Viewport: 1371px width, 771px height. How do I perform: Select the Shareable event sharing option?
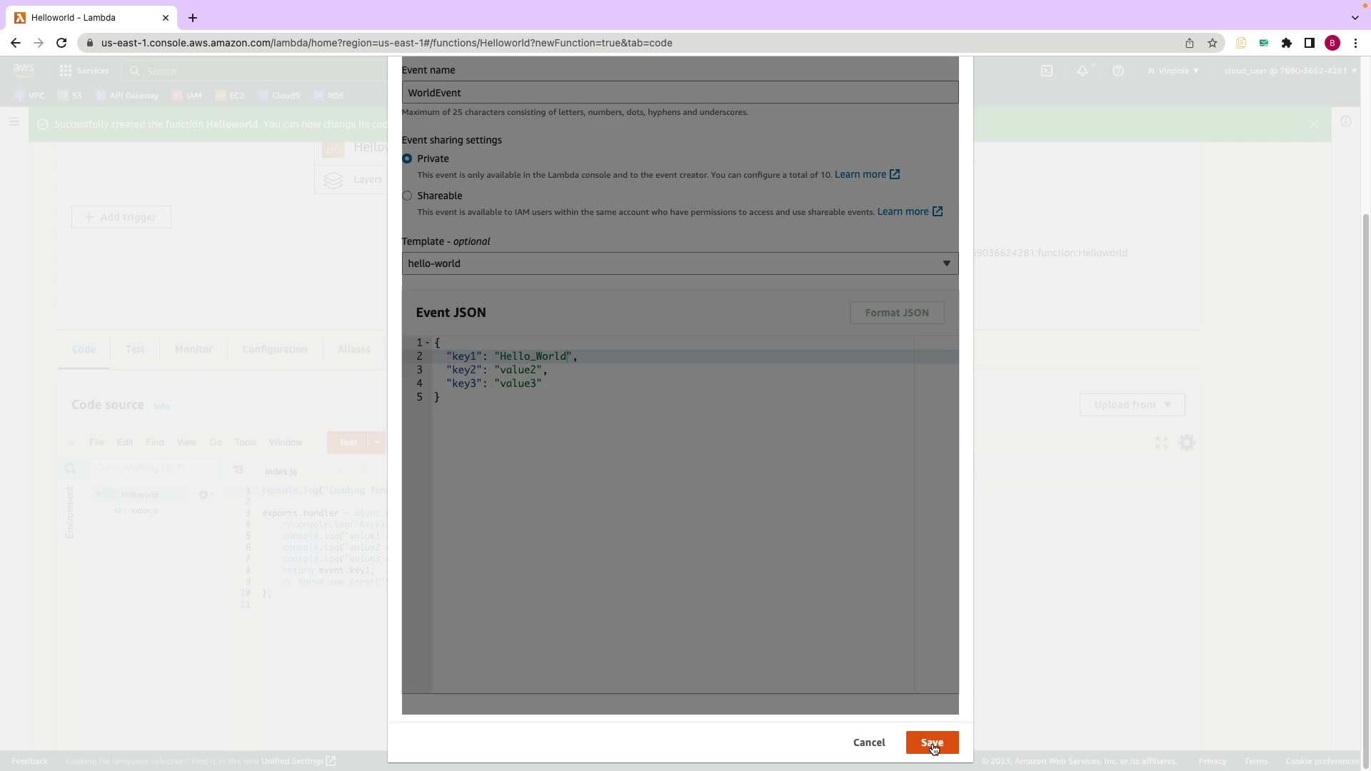[407, 196]
